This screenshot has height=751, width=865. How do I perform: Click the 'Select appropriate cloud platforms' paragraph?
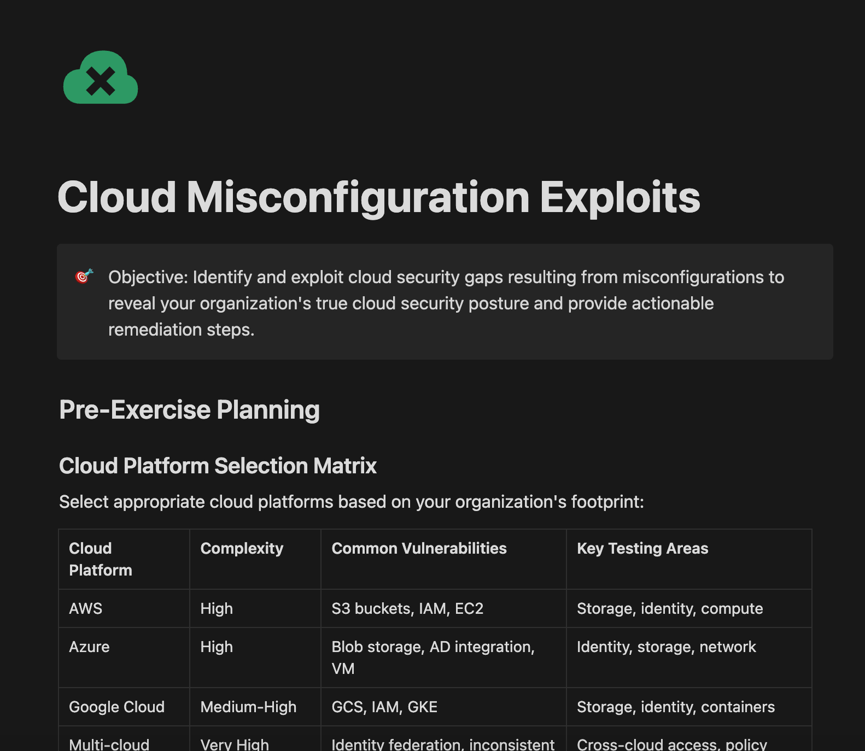(x=352, y=502)
